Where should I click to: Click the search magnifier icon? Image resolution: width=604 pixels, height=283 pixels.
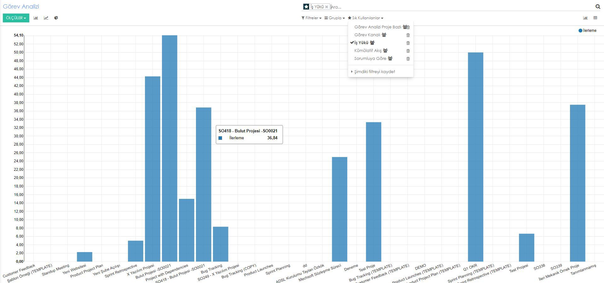(598, 7)
